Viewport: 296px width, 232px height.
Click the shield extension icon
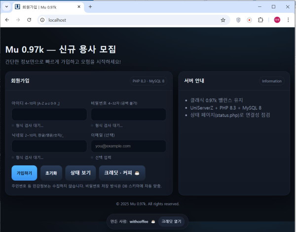tap(238, 20)
